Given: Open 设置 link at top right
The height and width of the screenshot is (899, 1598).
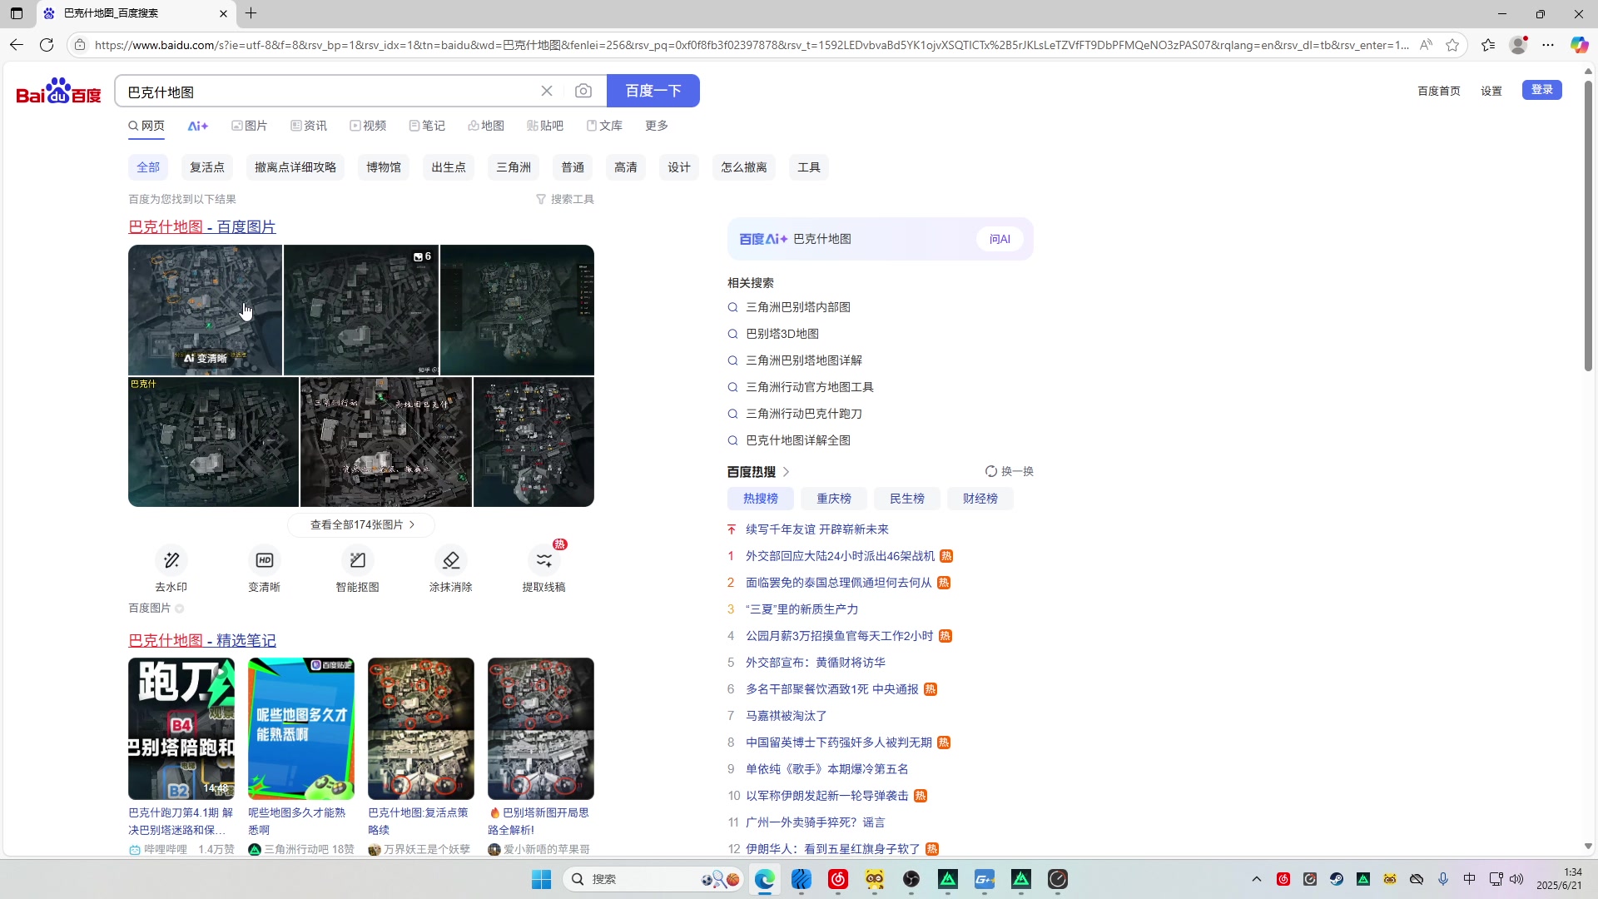Looking at the screenshot, I should 1491,91.
